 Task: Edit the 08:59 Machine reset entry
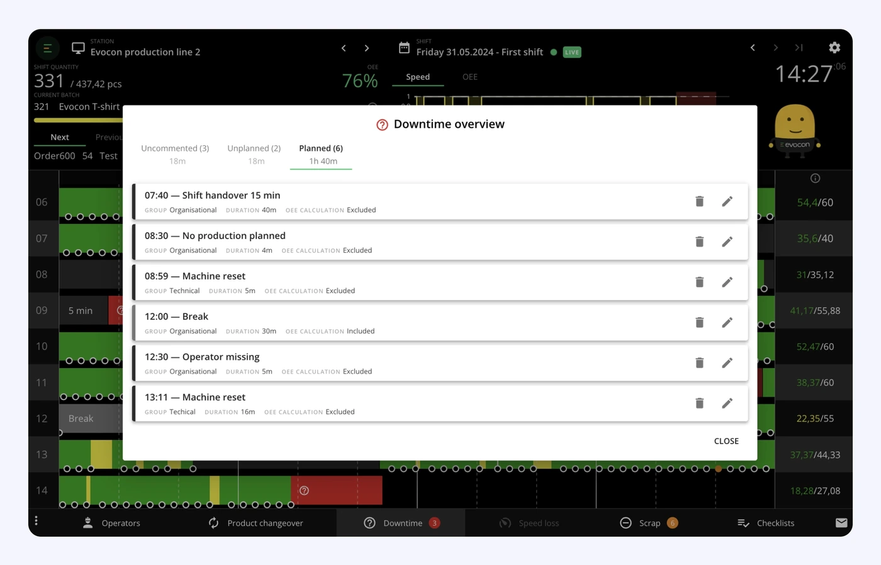pyautogui.click(x=727, y=282)
